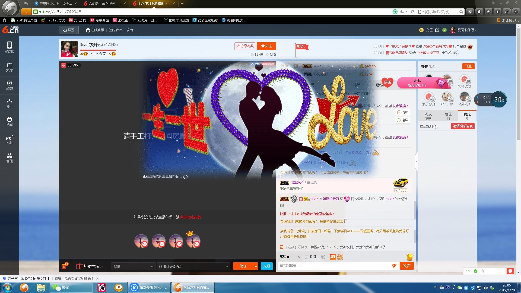Click the 设置 settings button

click(x=69, y=30)
